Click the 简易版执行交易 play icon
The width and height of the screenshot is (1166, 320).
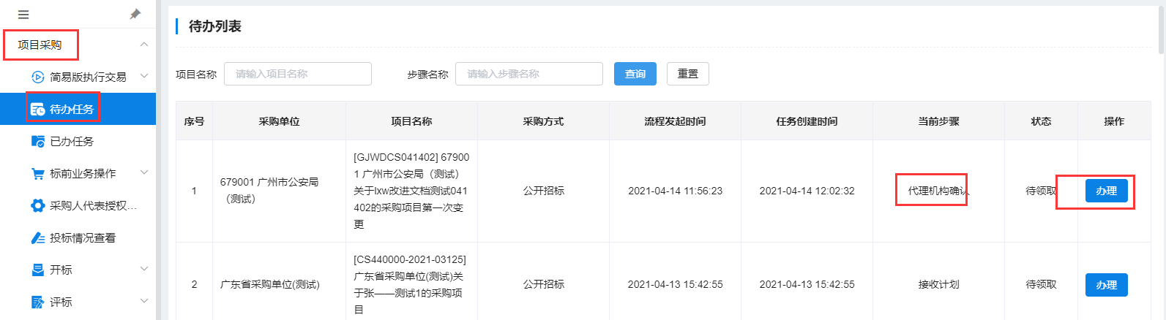pyautogui.click(x=38, y=77)
